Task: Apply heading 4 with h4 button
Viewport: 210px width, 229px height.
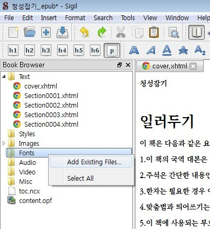Action: (62, 50)
